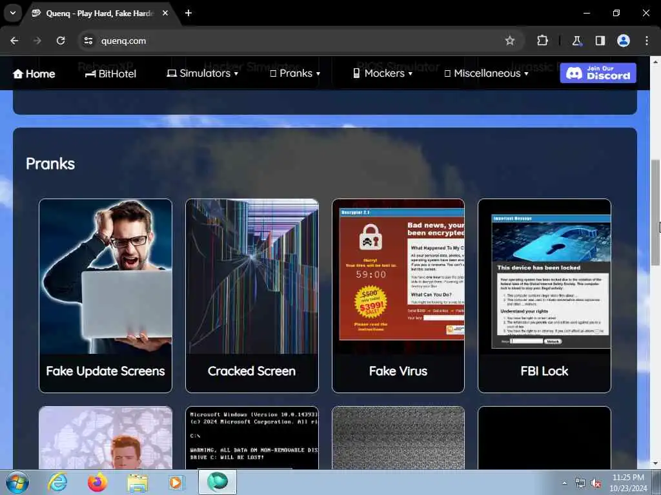Open the TV static noise prank thumbnail
This screenshot has height=495, width=661.
click(398, 438)
